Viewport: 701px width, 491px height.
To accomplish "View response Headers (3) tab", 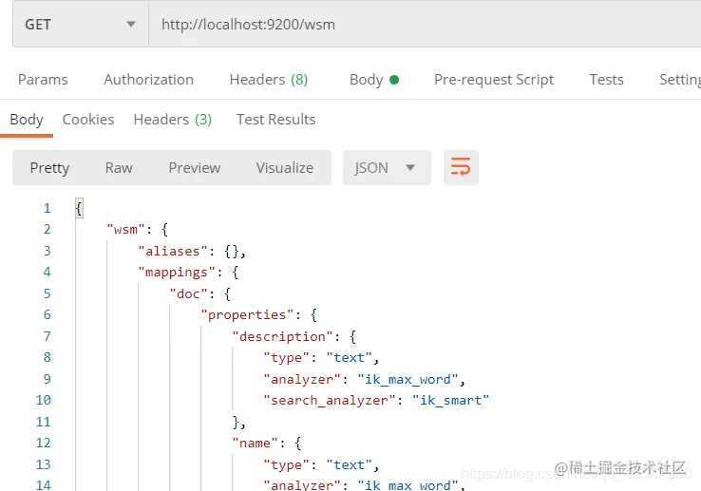I will 173,120.
